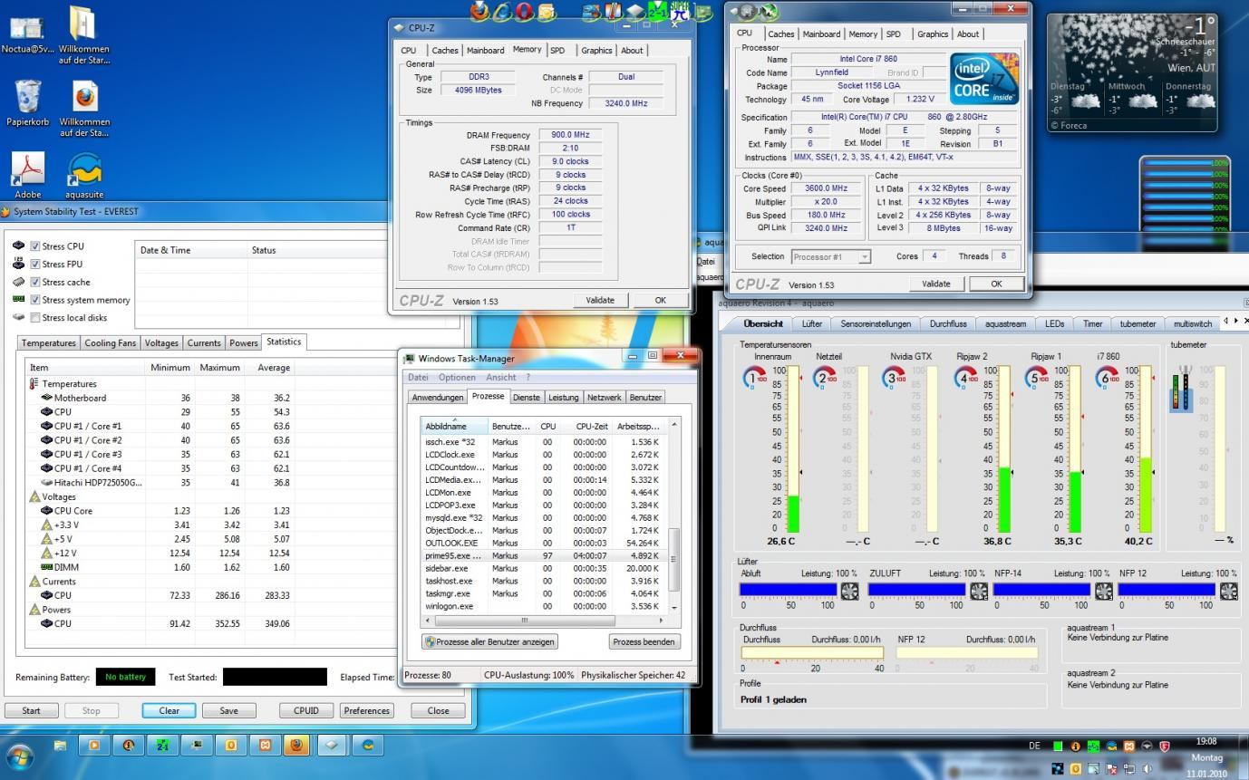Image resolution: width=1249 pixels, height=780 pixels.
Task: Open Leistung tab in Task-Manager
Action: 563,398
